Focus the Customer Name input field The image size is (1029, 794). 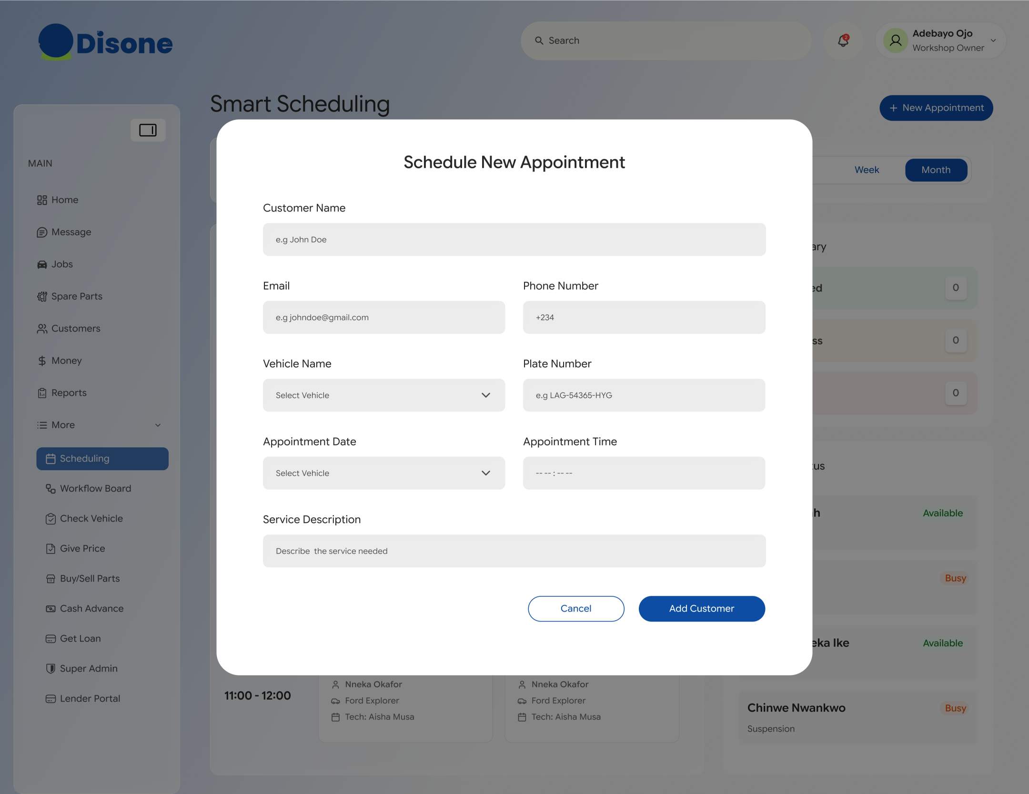pyautogui.click(x=514, y=240)
